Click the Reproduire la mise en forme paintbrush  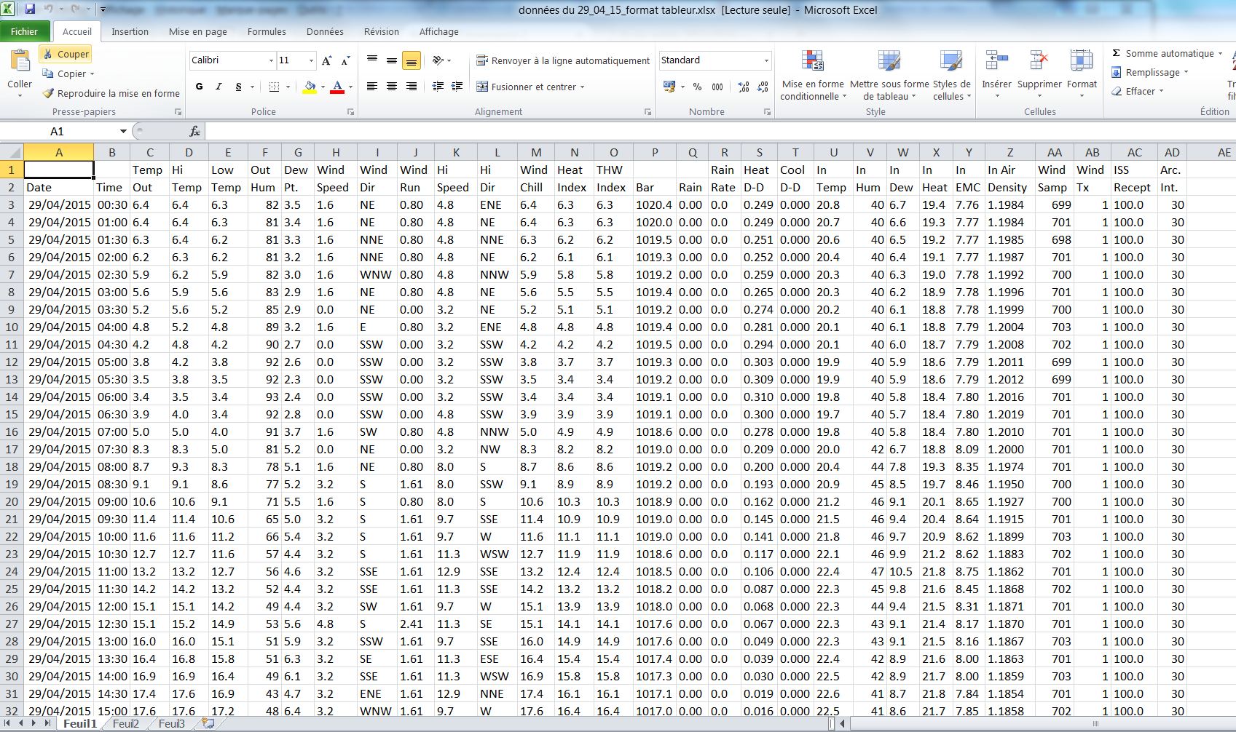pyautogui.click(x=48, y=93)
